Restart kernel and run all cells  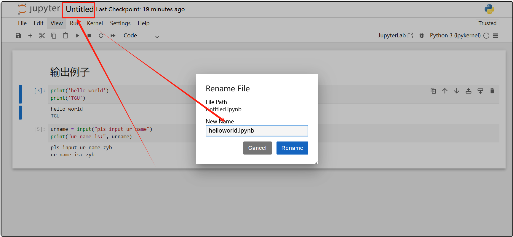point(113,36)
